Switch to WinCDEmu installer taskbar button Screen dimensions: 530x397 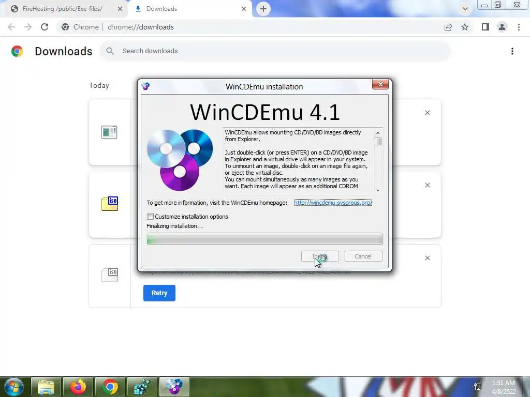pyautogui.click(x=174, y=387)
